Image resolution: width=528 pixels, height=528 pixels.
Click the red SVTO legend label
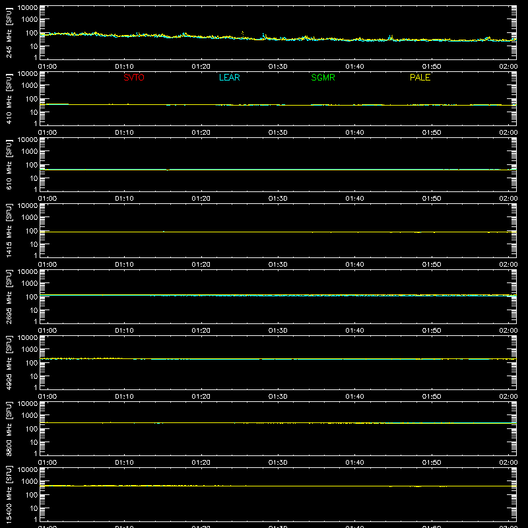[134, 77]
